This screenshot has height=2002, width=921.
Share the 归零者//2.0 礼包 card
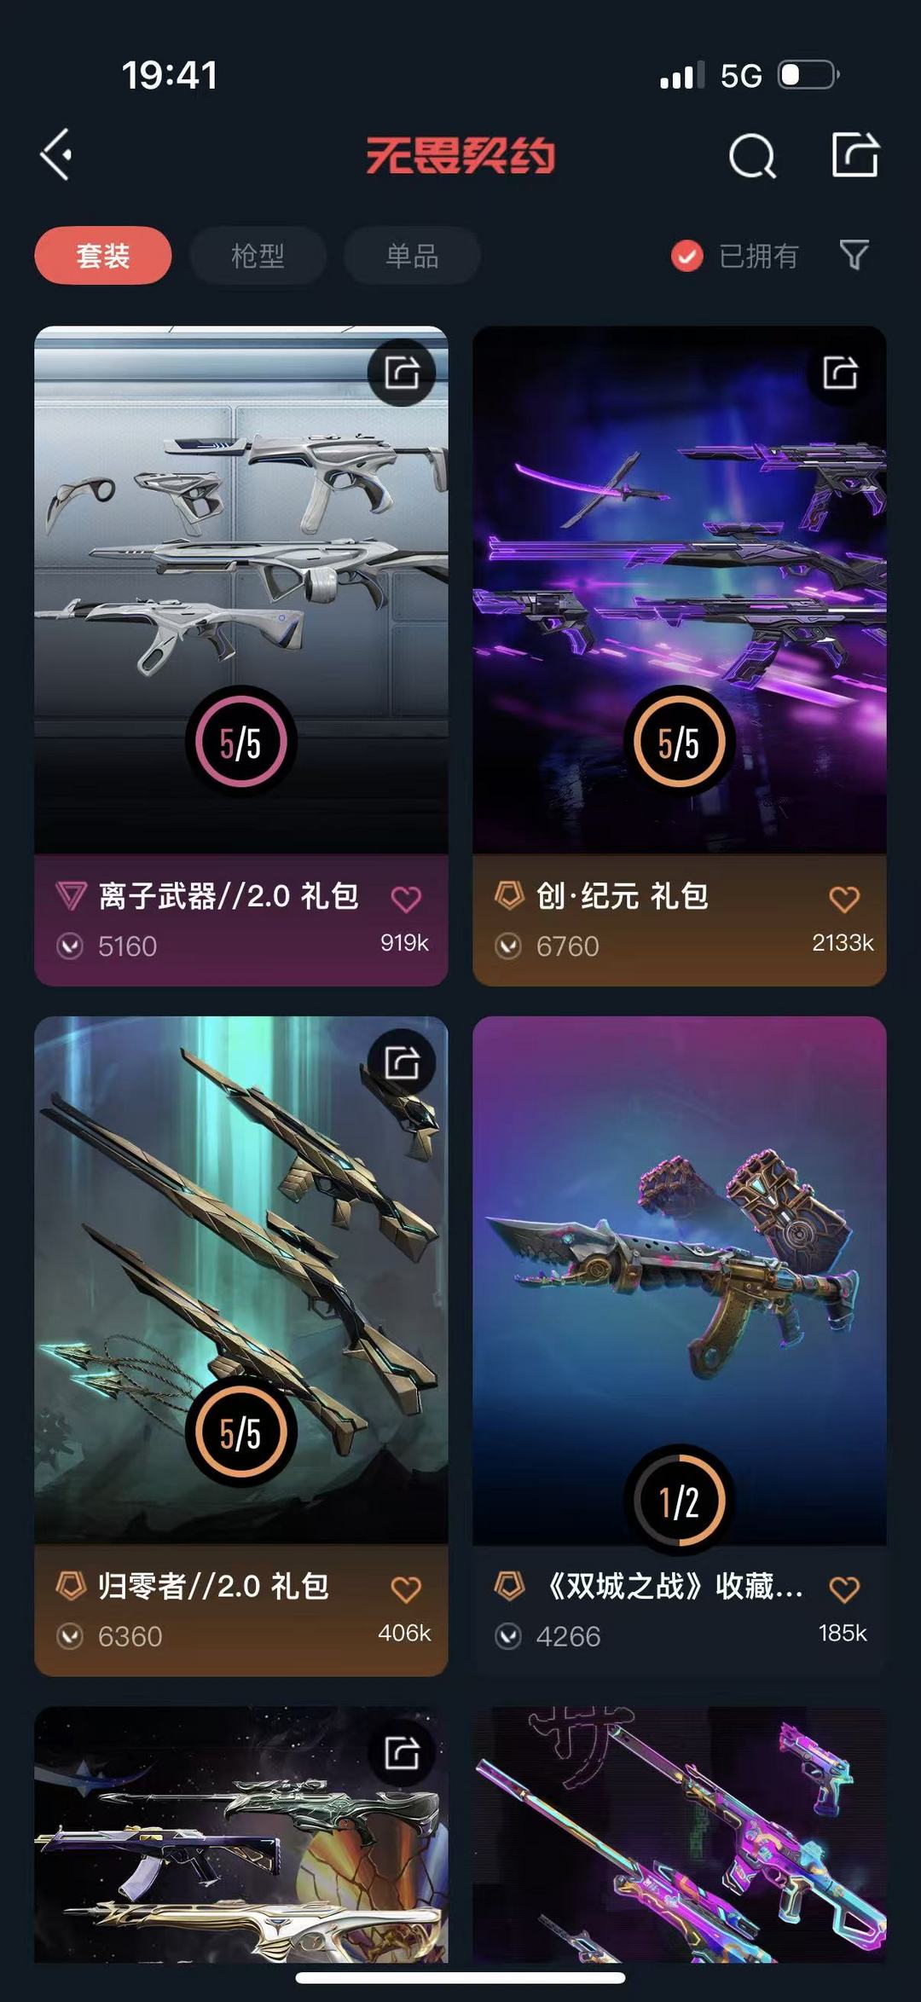[402, 1063]
